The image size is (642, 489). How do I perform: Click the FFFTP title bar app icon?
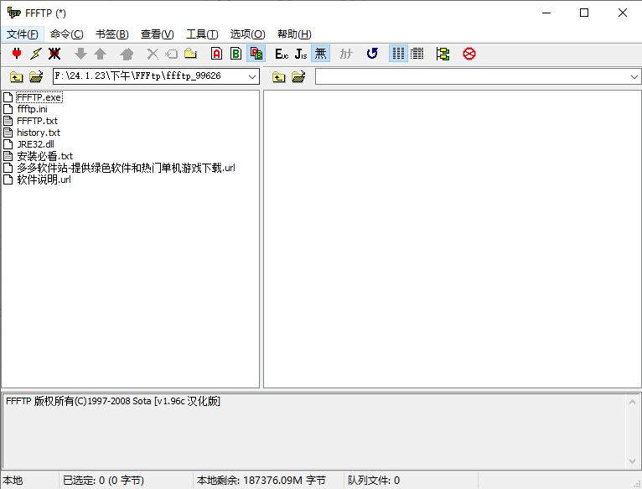[14, 13]
